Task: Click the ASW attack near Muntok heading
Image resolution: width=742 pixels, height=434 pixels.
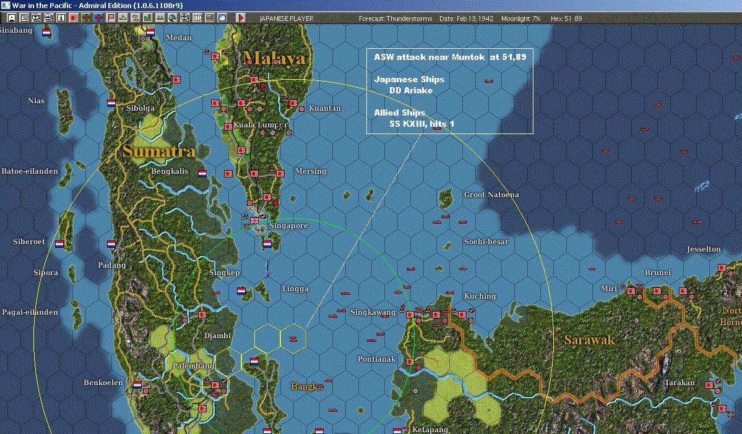Action: (450, 57)
